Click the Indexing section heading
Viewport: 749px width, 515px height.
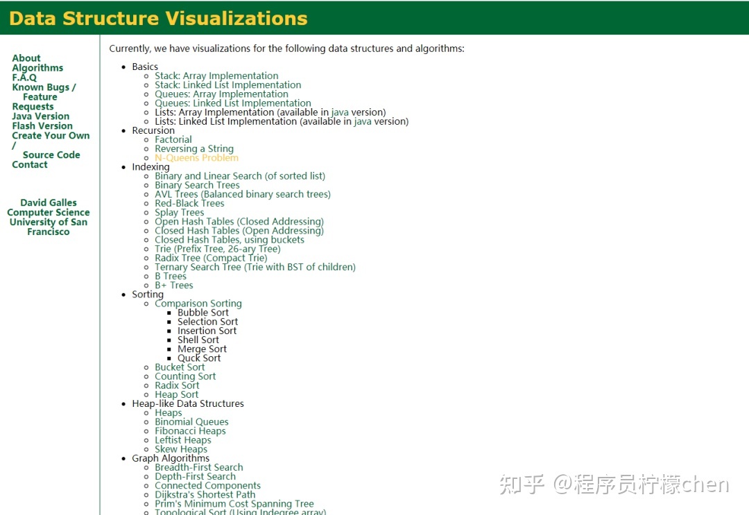[150, 167]
